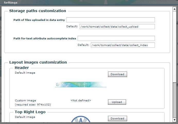Image resolution: width=178 pixels, height=124 pixels.
Task: Click the 'Top Right Logo' section title
Action: 30,112
